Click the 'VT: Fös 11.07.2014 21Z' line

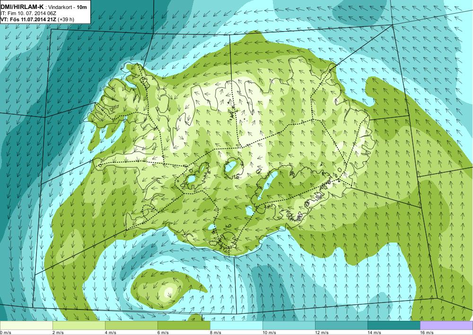pos(28,19)
